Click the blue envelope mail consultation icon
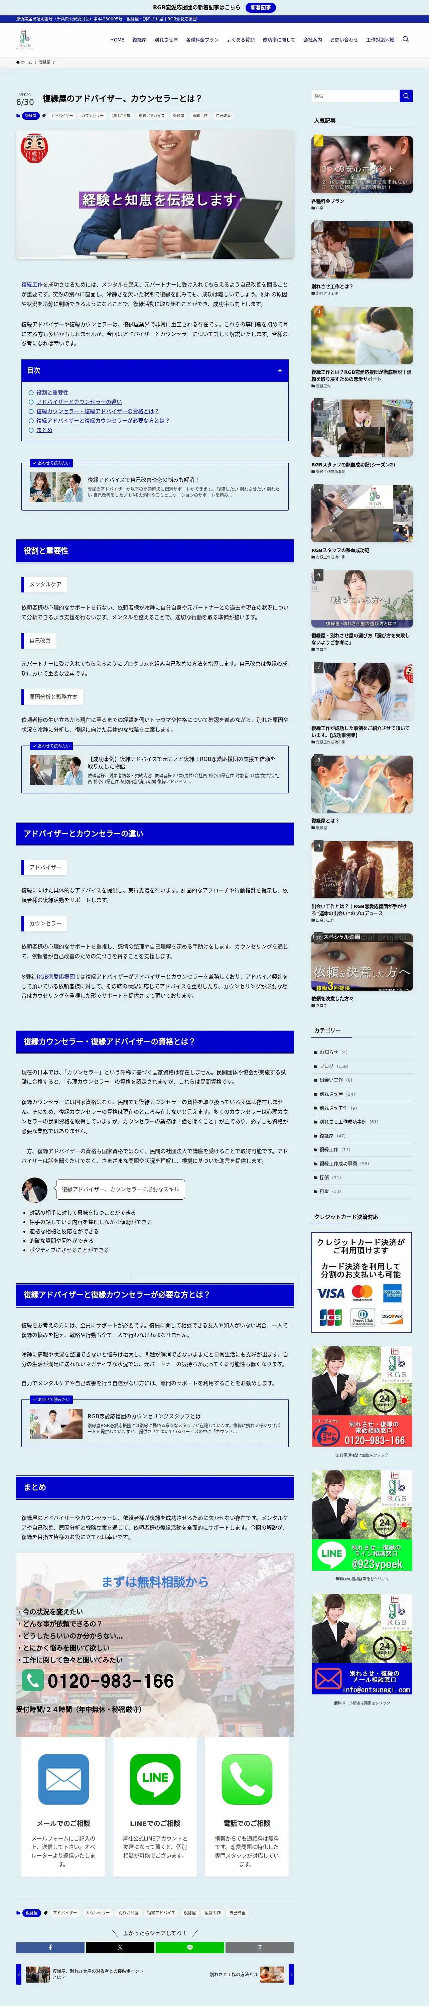The image size is (429, 2006). pyautogui.click(x=63, y=1779)
